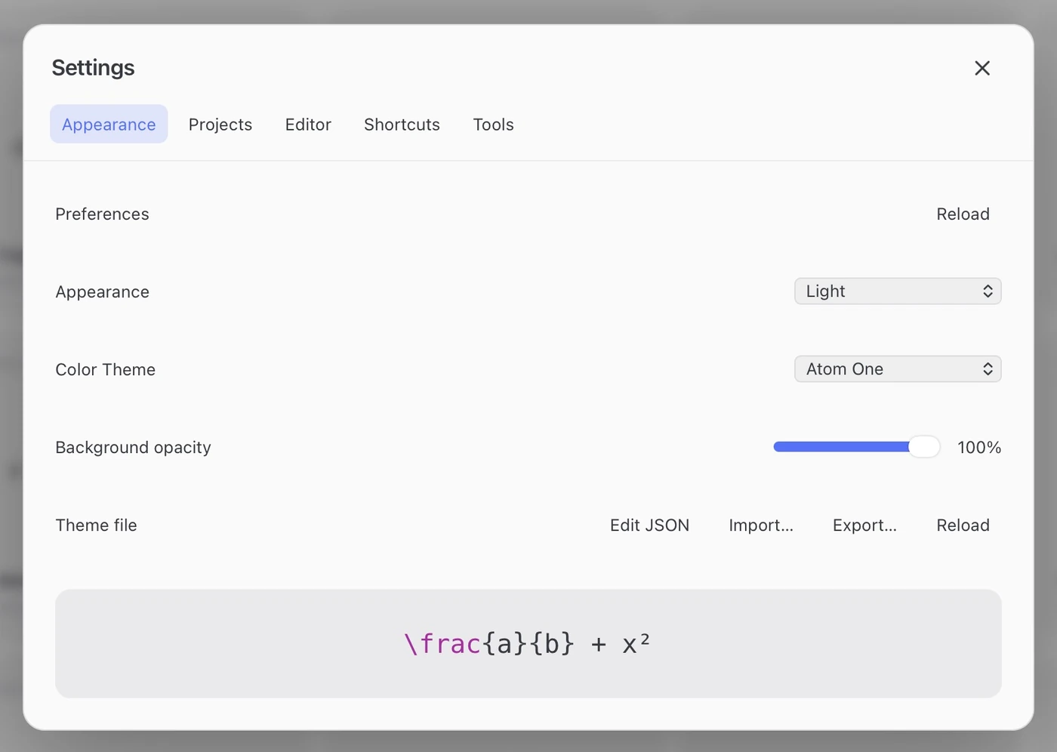This screenshot has width=1057, height=752.
Task: Click the Background opacity label
Action: tap(133, 447)
